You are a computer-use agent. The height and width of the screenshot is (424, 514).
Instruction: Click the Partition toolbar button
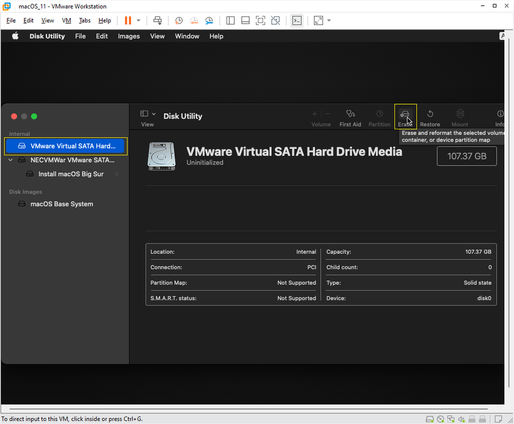point(380,118)
